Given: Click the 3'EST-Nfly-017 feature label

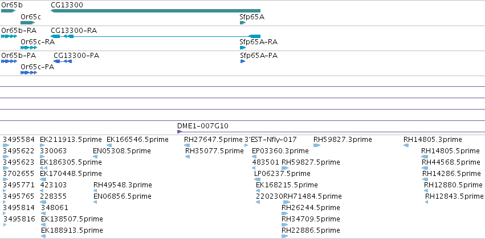Looking at the screenshot, I should click(x=271, y=140).
